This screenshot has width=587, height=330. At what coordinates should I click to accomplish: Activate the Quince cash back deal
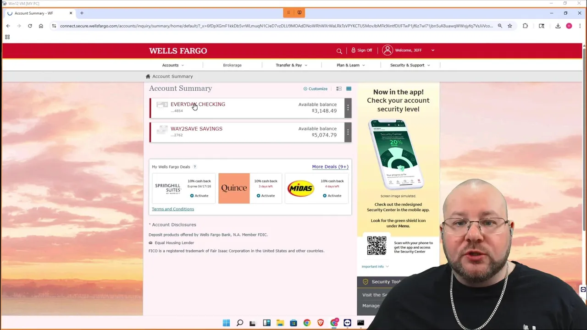click(266, 196)
